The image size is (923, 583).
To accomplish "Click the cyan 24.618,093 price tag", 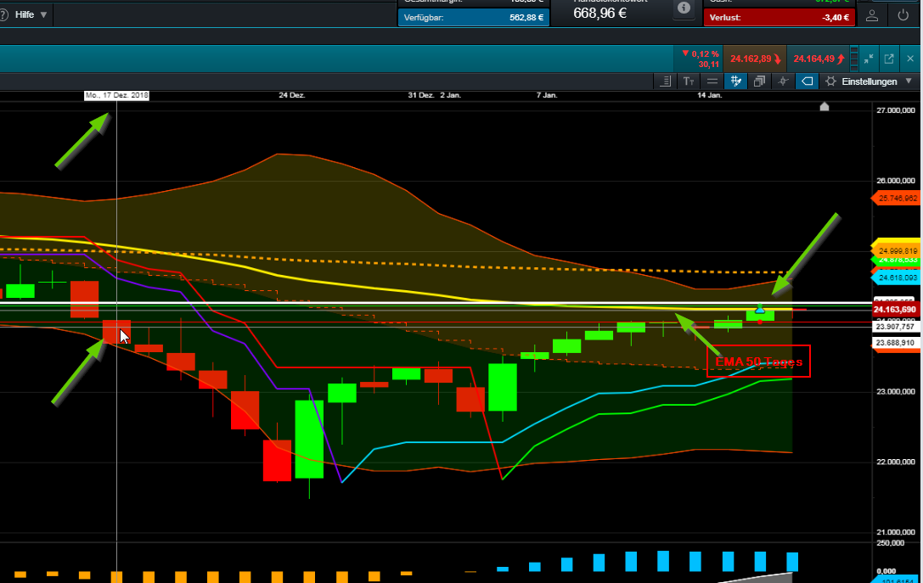I will pos(897,277).
